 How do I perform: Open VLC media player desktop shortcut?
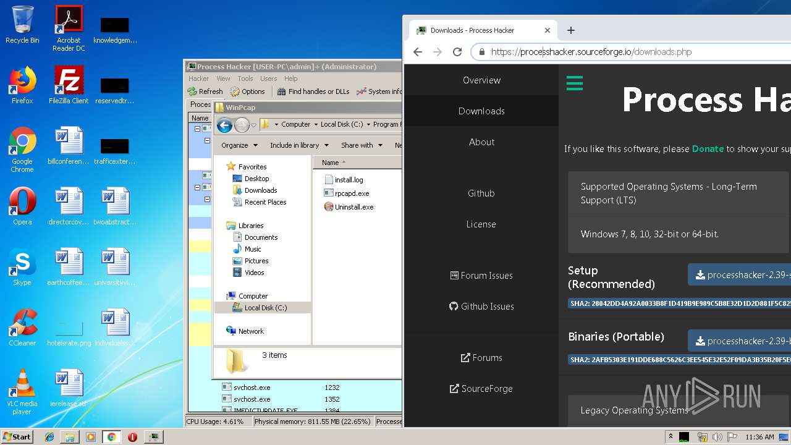point(22,392)
